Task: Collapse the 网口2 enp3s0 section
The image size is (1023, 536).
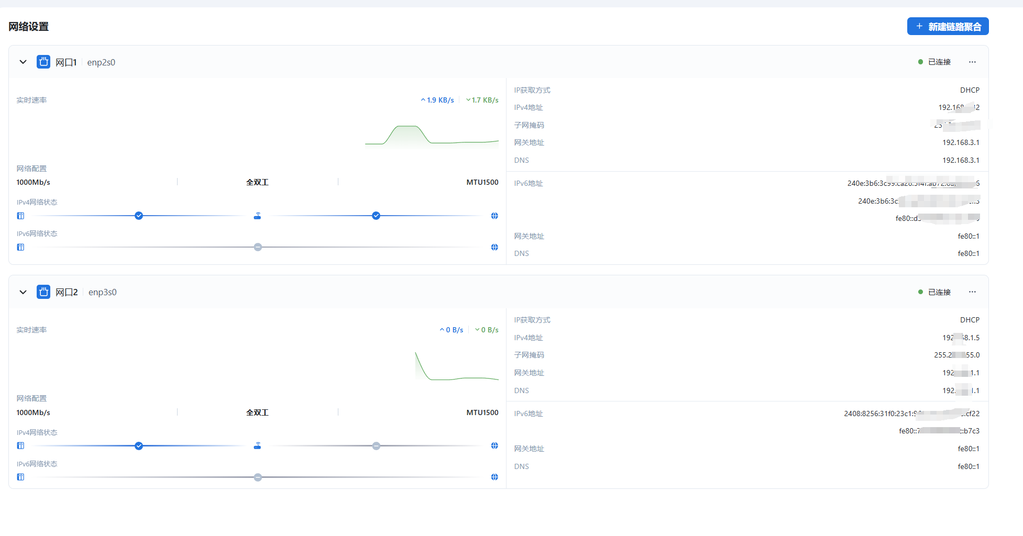Action: point(23,292)
